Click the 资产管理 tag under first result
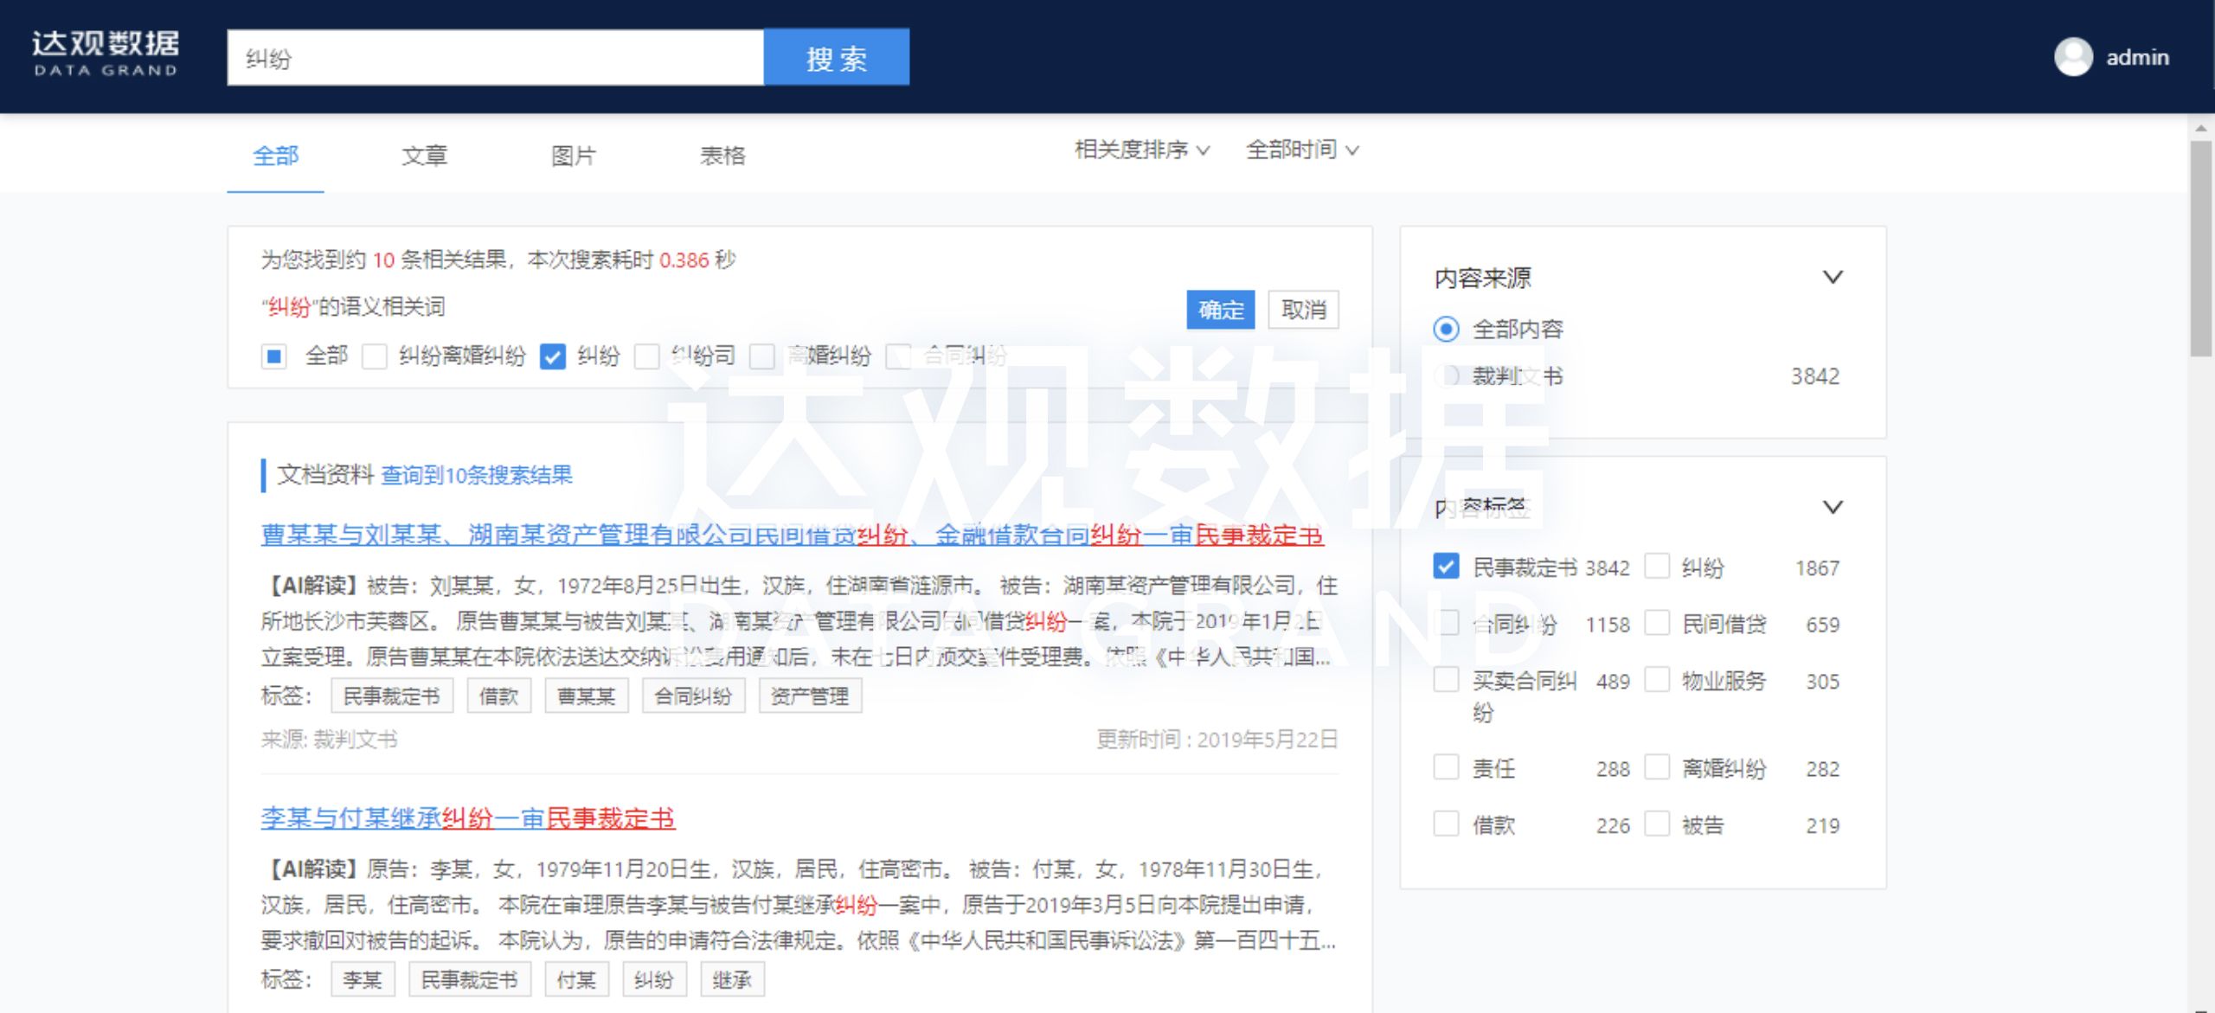The height and width of the screenshot is (1013, 2215). (810, 696)
